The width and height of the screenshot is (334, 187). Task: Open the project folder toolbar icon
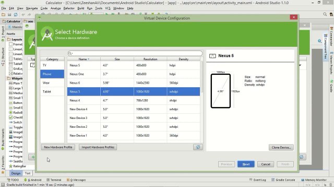click(3, 15)
